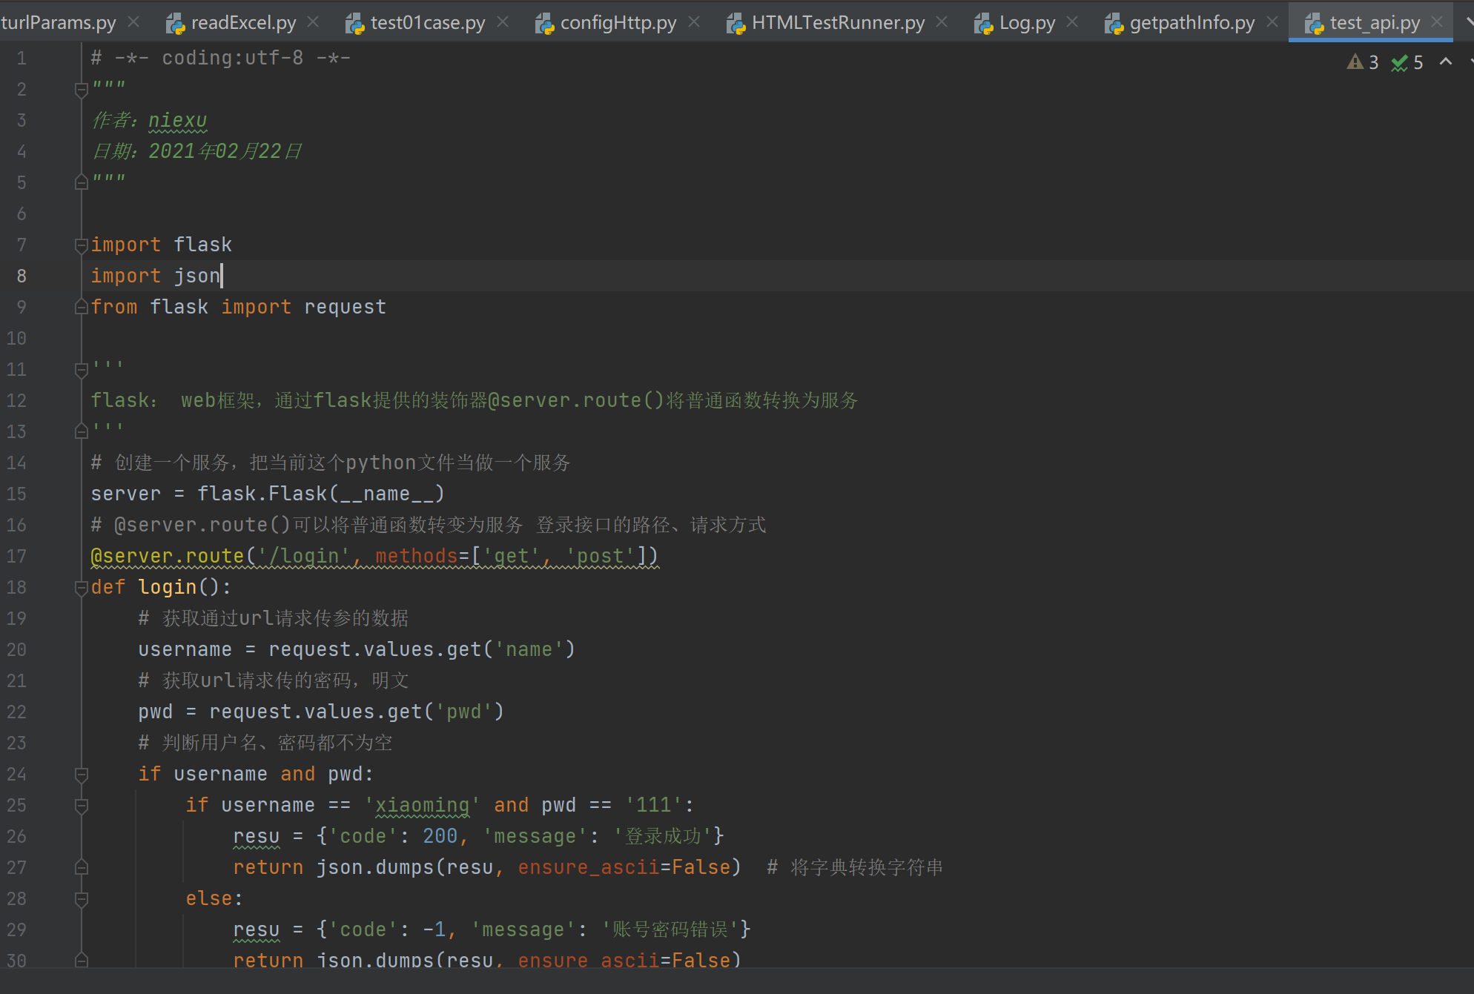
Task: Close the readExcel.py tab
Action: pyautogui.click(x=313, y=22)
